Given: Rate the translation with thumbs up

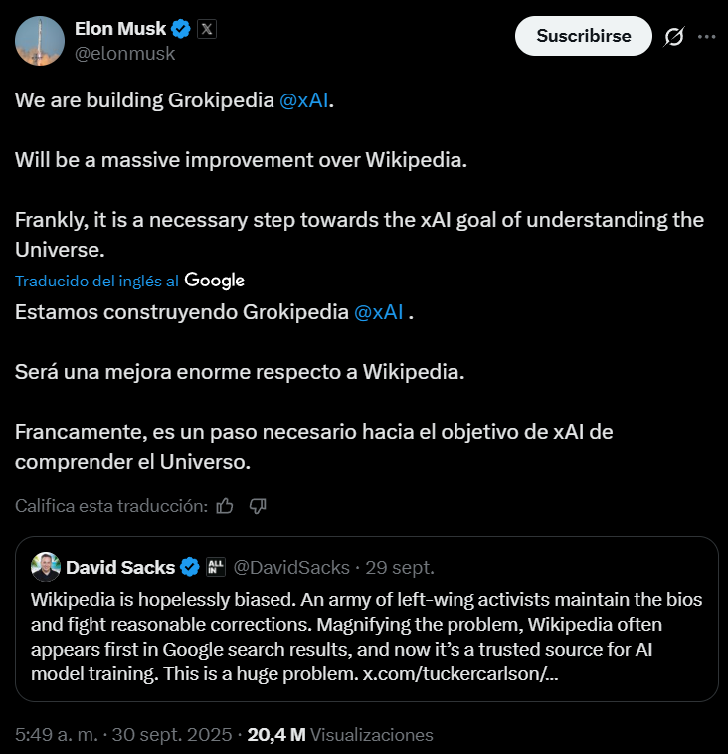Looking at the screenshot, I should pyautogui.click(x=225, y=506).
